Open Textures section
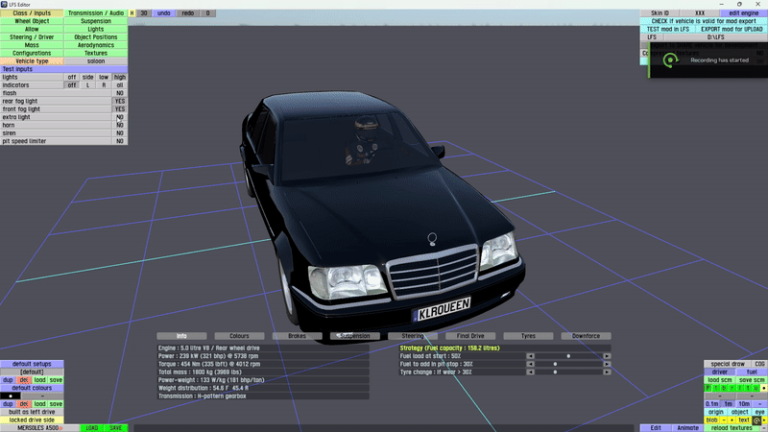Viewport: 768px width, 432px height. pos(96,53)
